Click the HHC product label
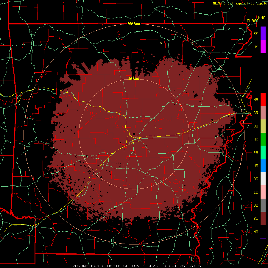The height and width of the screenshot is (268, 268). pos(261,18)
